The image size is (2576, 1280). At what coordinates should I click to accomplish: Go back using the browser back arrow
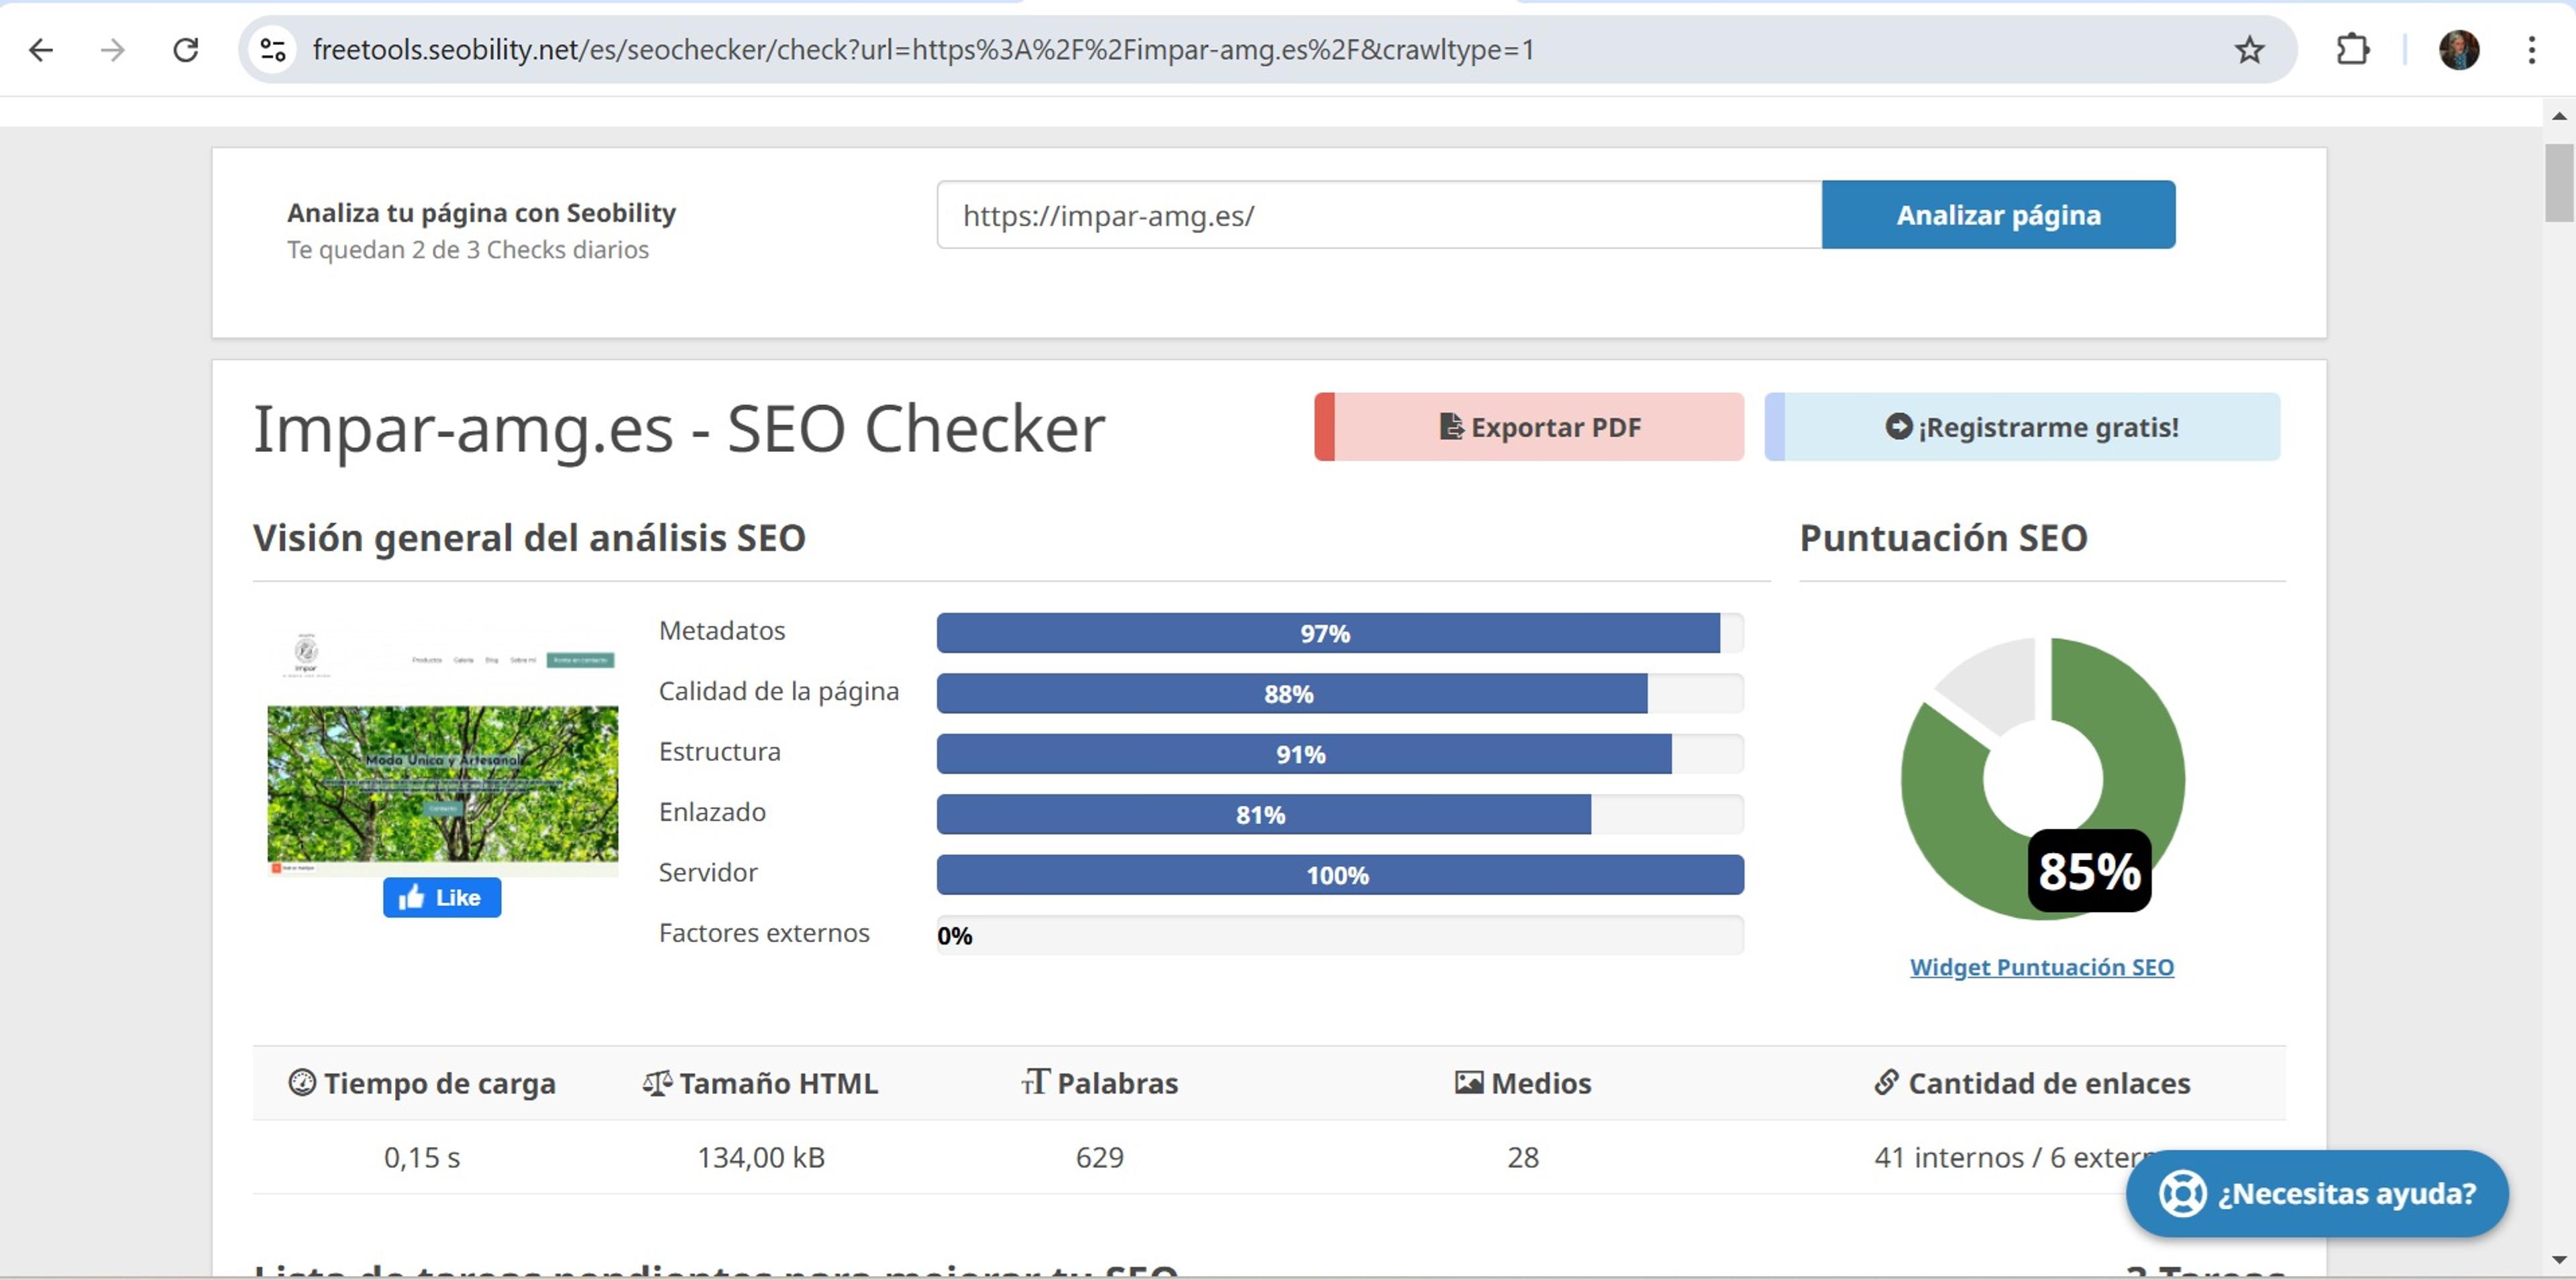click(41, 50)
